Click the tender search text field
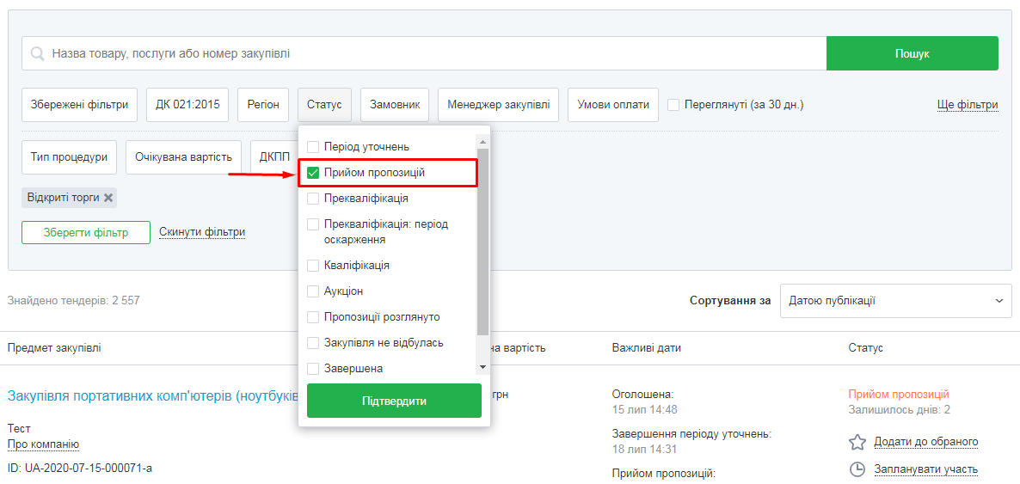 coord(430,53)
